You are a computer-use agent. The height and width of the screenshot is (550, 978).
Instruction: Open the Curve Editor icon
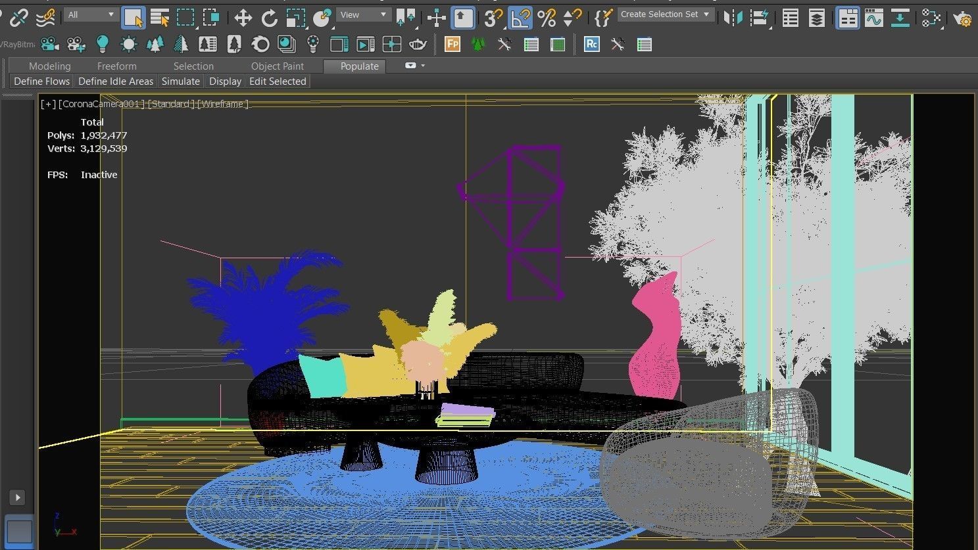point(874,18)
